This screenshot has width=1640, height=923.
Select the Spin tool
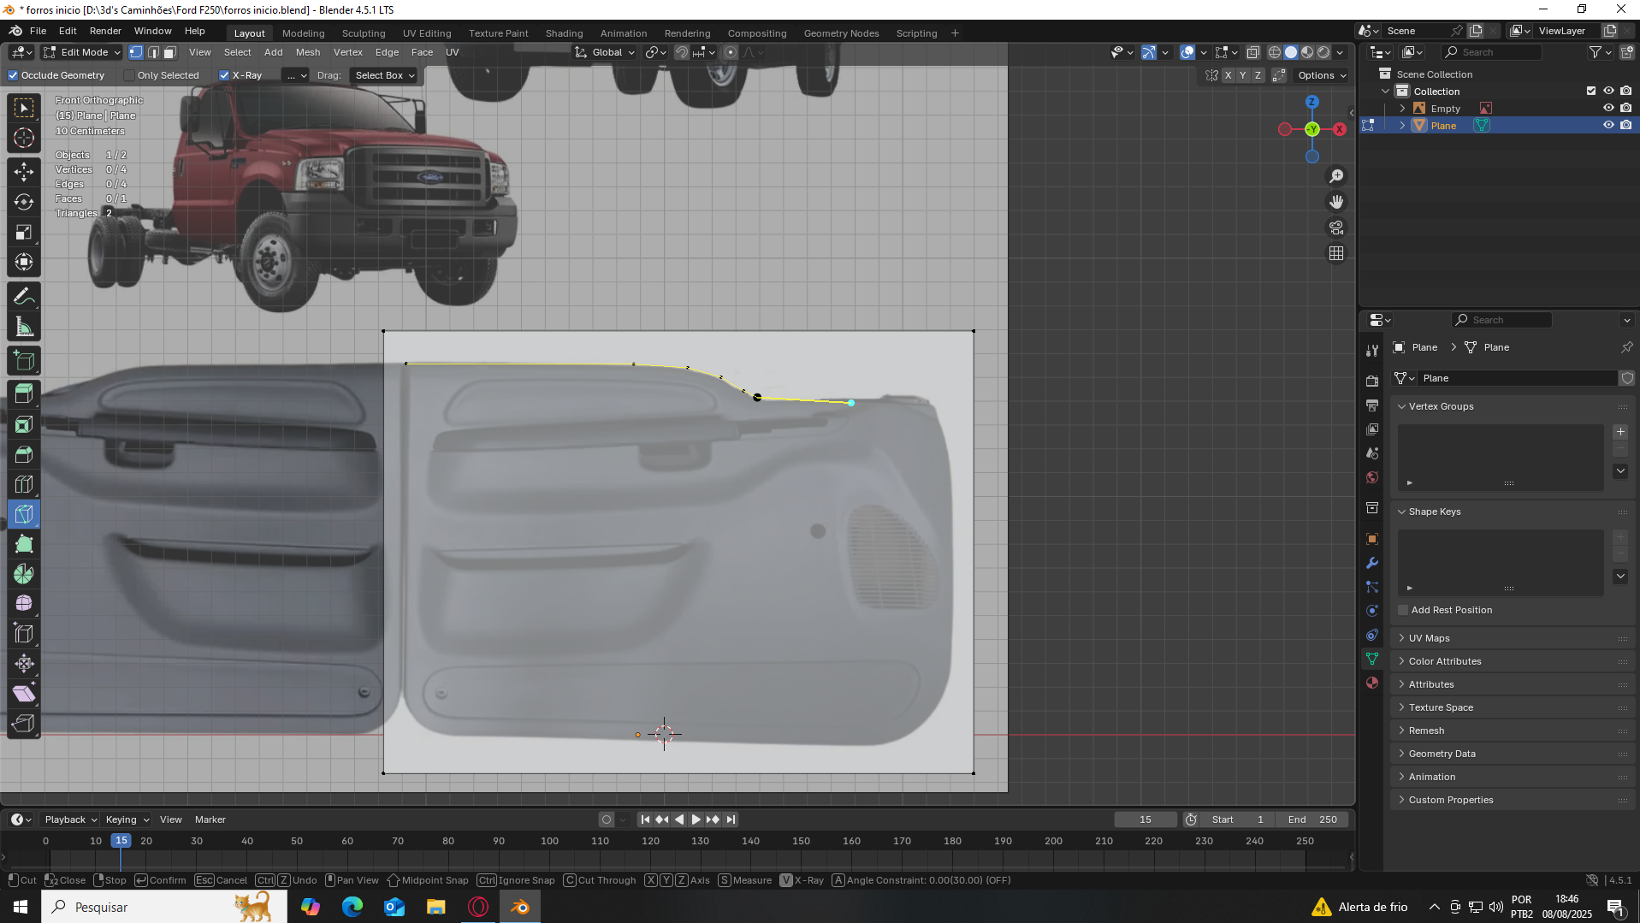click(x=24, y=574)
